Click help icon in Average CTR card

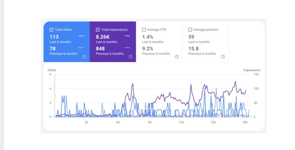click(x=177, y=57)
